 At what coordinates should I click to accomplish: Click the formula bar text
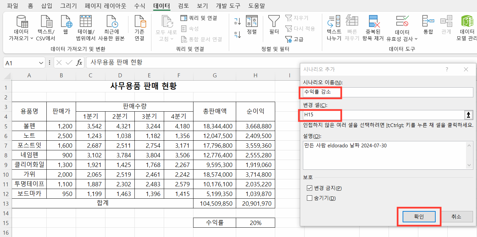(116, 62)
